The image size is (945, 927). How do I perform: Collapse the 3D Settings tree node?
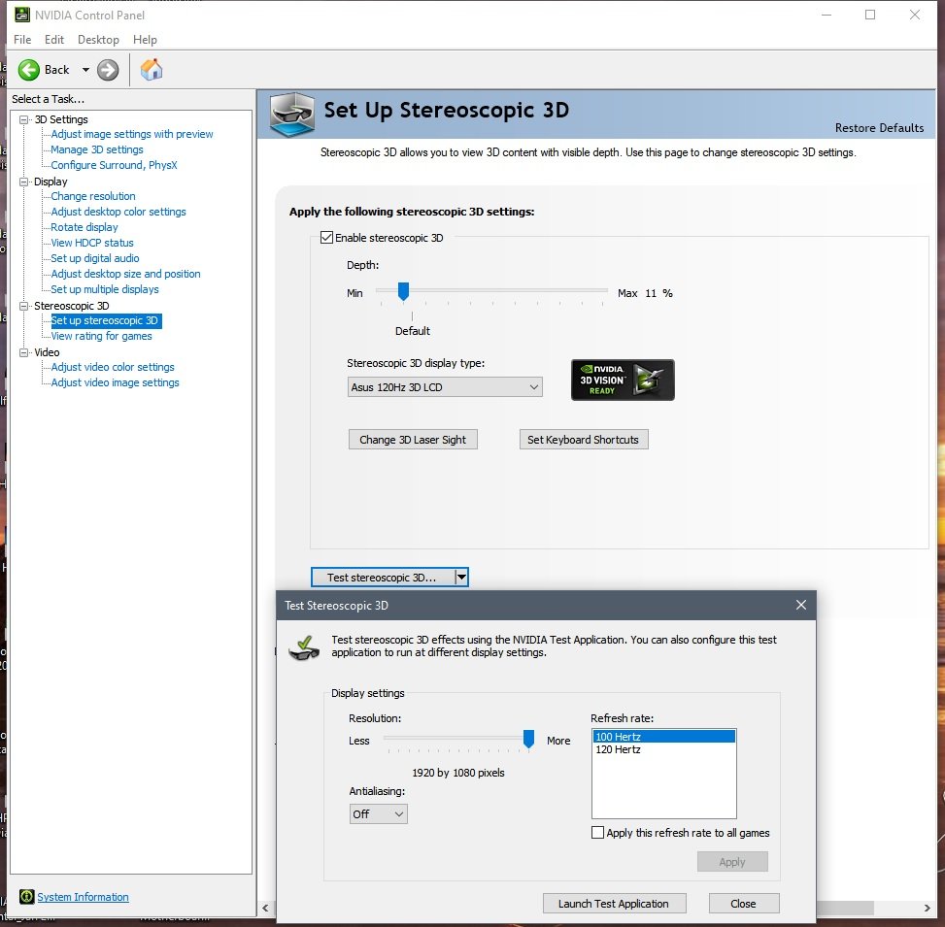tap(24, 119)
